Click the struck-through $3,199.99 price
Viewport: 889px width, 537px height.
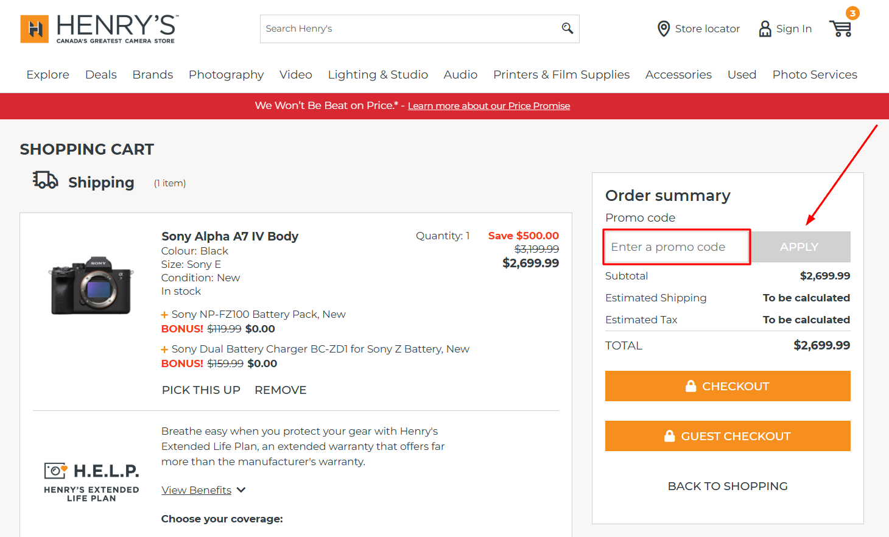(x=536, y=249)
